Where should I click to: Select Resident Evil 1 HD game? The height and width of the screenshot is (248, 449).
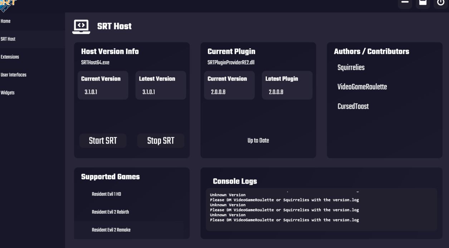129,194
